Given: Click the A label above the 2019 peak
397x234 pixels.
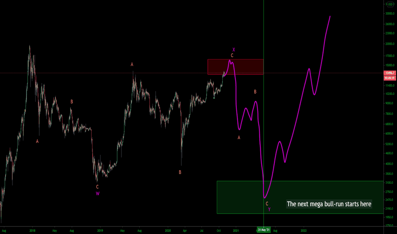Looking at the screenshot, I should click(x=132, y=65).
